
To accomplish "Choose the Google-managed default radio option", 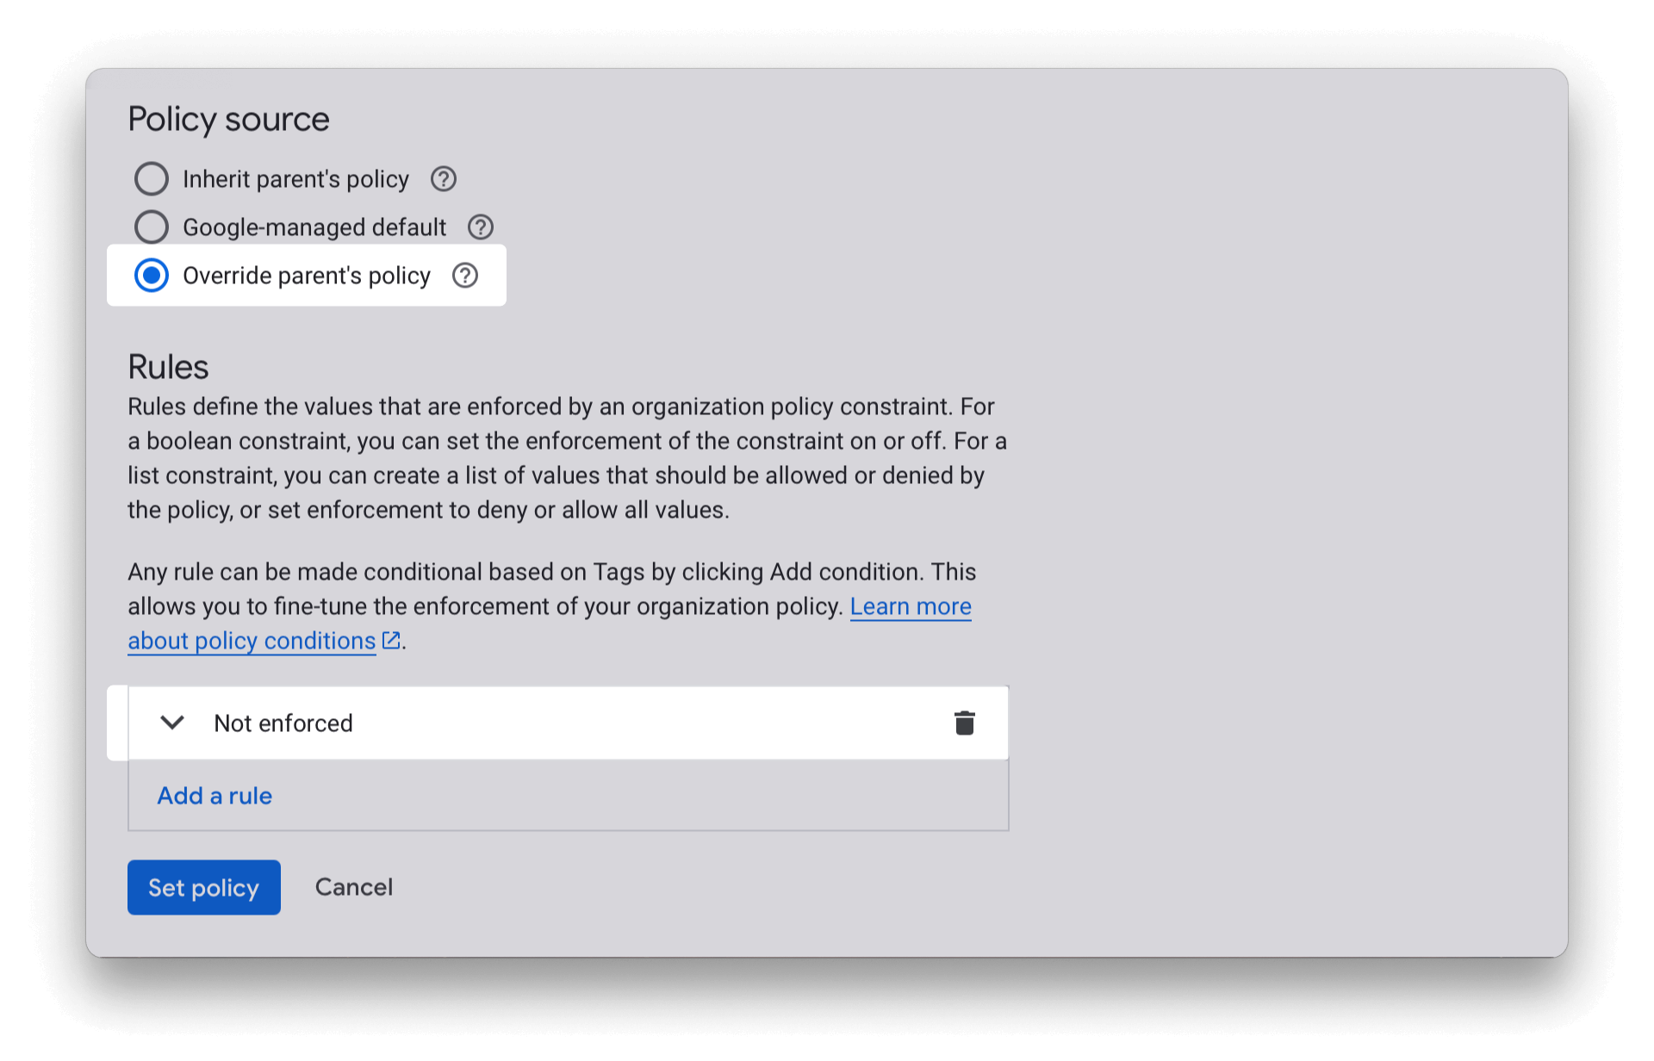I will [x=152, y=227].
